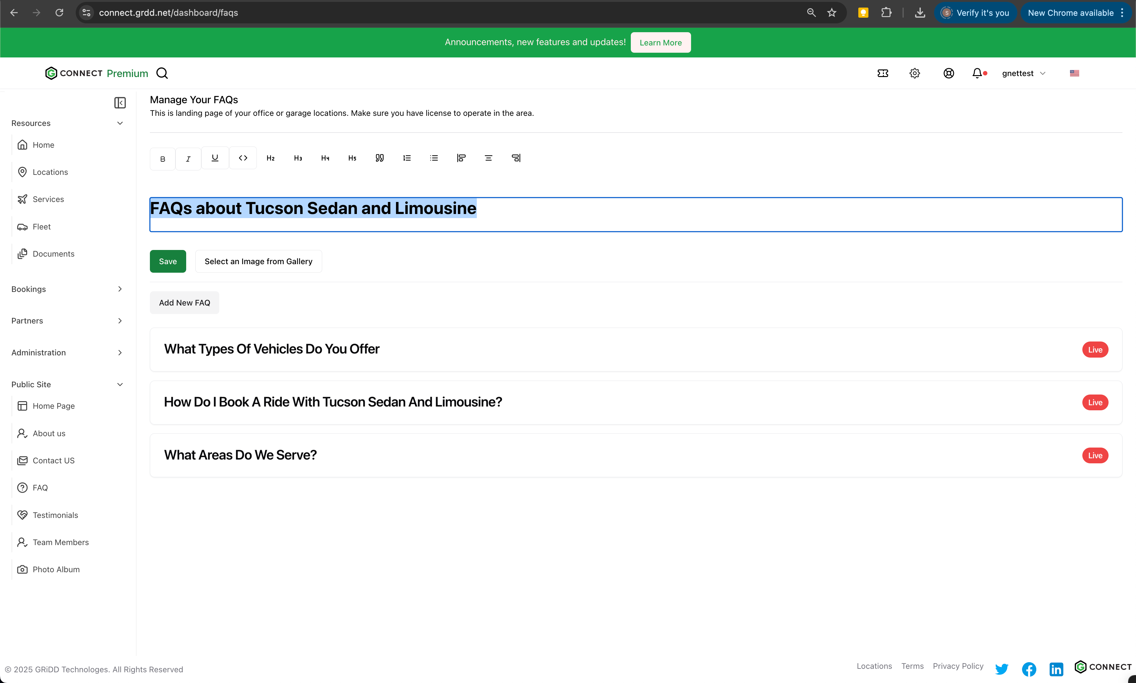Toggle Live badge on 'How Do I Book A Ride' FAQ

1095,402
